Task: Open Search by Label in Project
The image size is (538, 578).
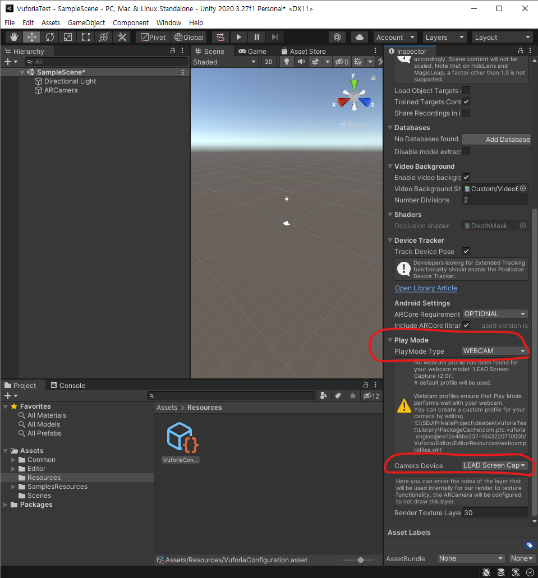Action: click(338, 396)
